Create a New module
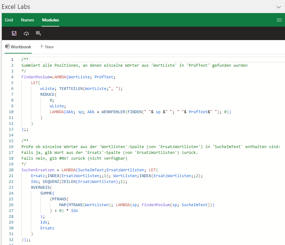Viewport: 285px width, 245px height. [x=47, y=47]
